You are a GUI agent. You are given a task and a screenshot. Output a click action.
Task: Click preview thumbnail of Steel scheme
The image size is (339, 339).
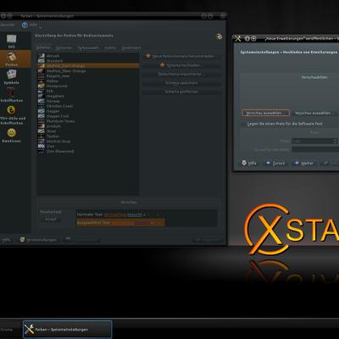pos(42,131)
